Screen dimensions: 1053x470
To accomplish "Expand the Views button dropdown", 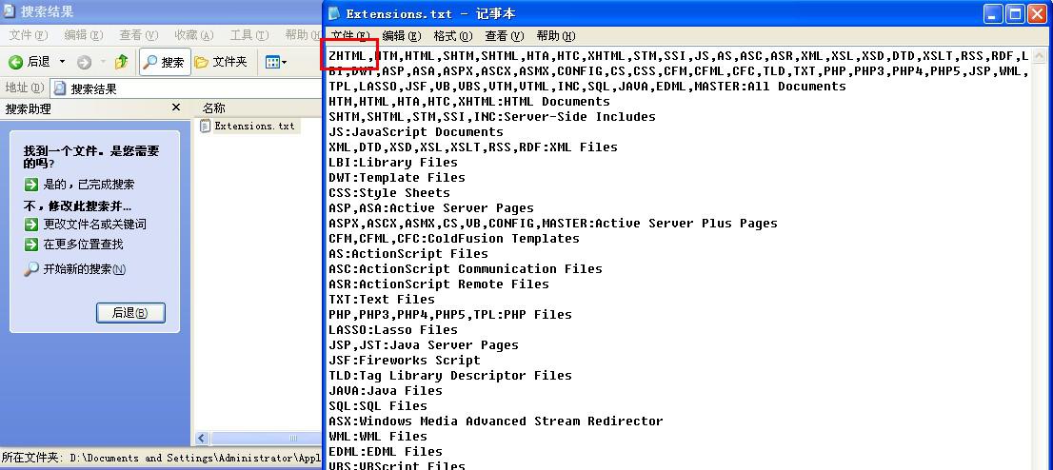I will (284, 62).
